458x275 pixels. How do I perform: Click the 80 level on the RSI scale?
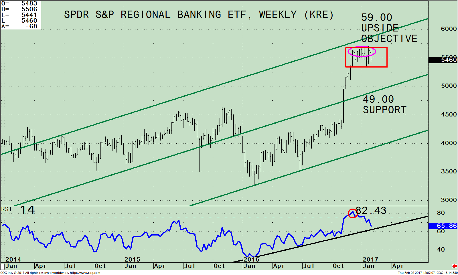pyautogui.click(x=441, y=213)
